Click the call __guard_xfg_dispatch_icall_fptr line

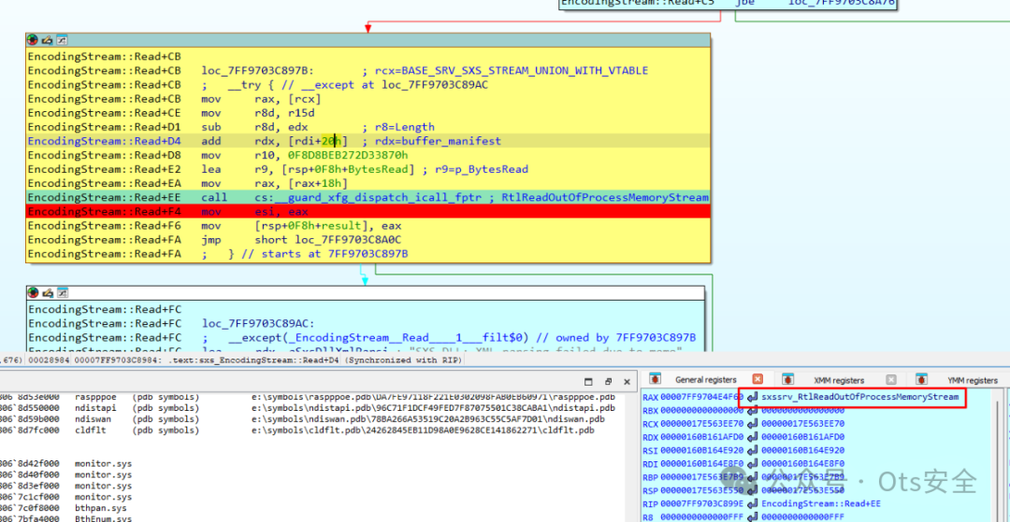point(368,197)
